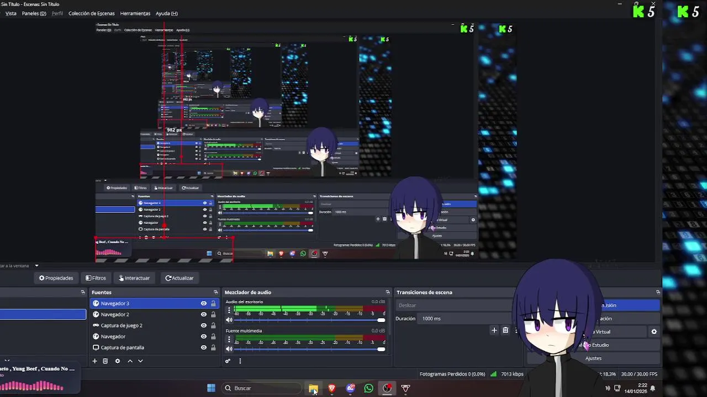
Task: Move selected source up
Action: [x=130, y=361]
